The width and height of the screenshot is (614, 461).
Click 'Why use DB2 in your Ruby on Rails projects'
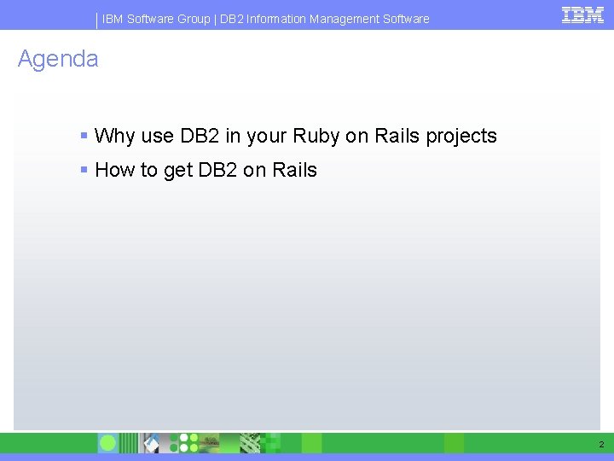tap(296, 136)
